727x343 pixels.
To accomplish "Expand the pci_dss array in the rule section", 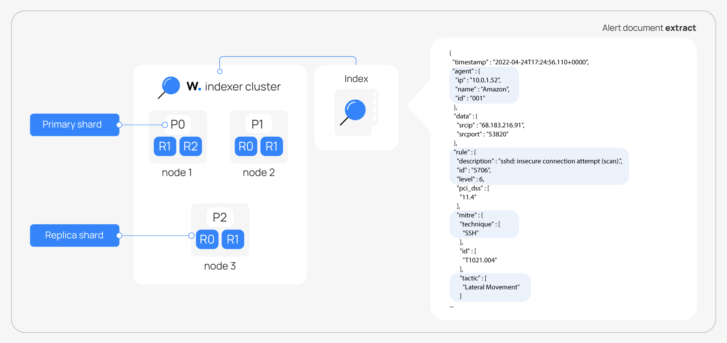I will (x=473, y=188).
